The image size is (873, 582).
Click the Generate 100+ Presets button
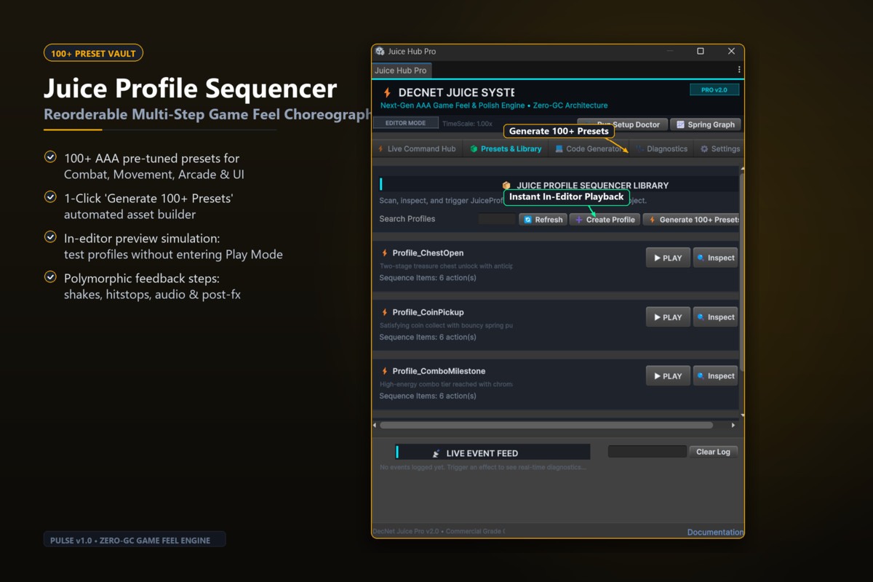click(692, 220)
